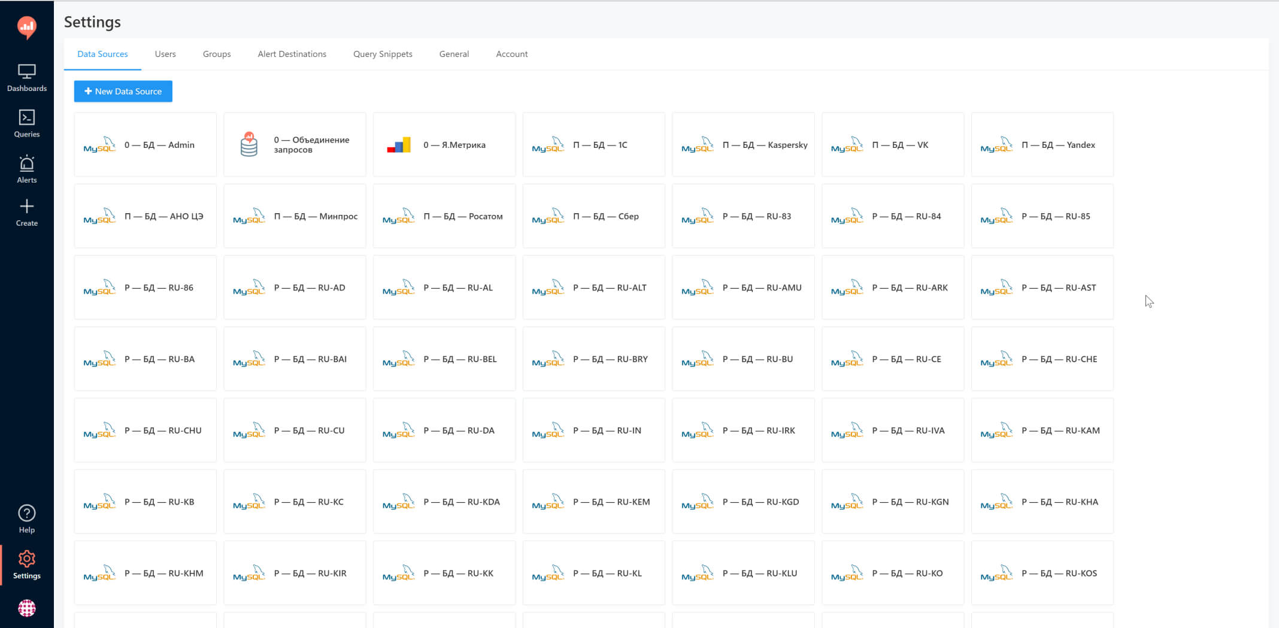Click MySQL icon of П — БД — Росатом

pyautogui.click(x=399, y=216)
